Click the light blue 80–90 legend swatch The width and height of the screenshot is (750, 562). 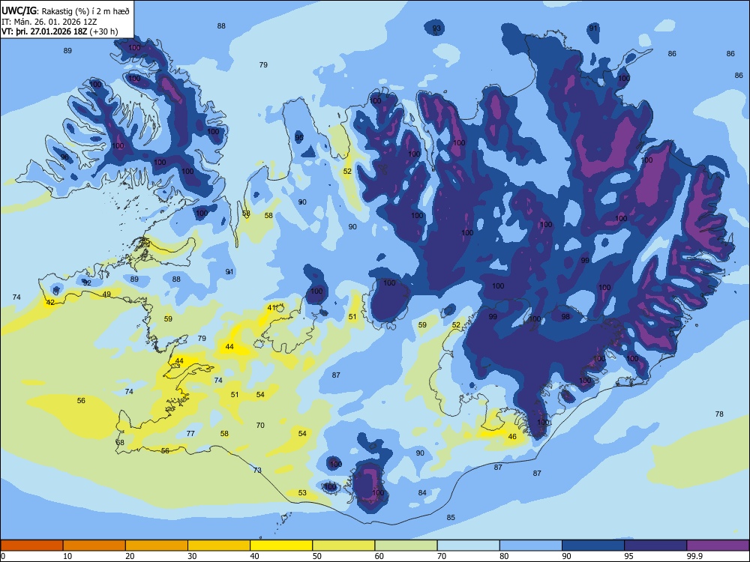(531, 546)
